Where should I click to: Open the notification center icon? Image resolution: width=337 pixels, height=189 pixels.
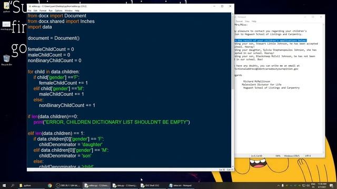click(331, 185)
